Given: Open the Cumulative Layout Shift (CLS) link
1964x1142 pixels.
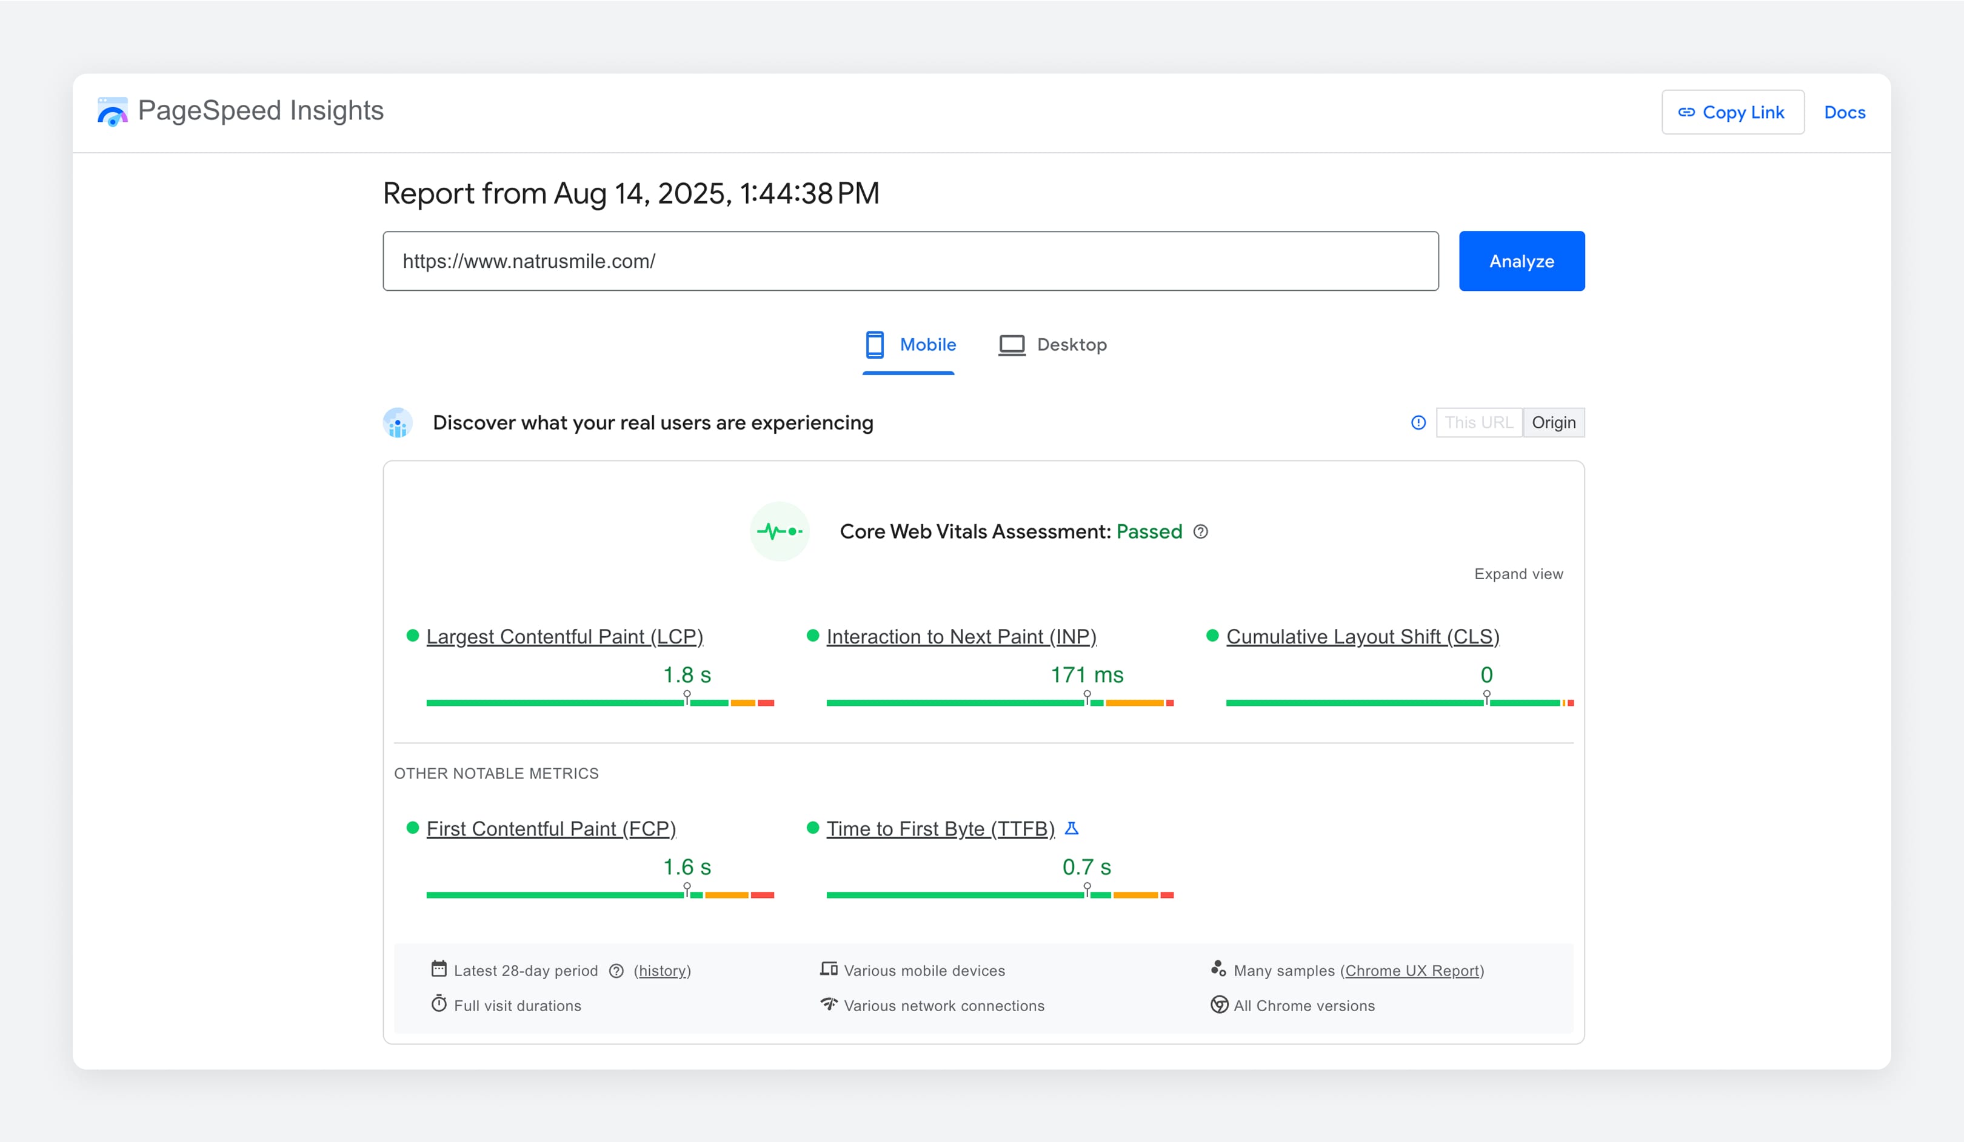Looking at the screenshot, I should click(x=1362, y=637).
